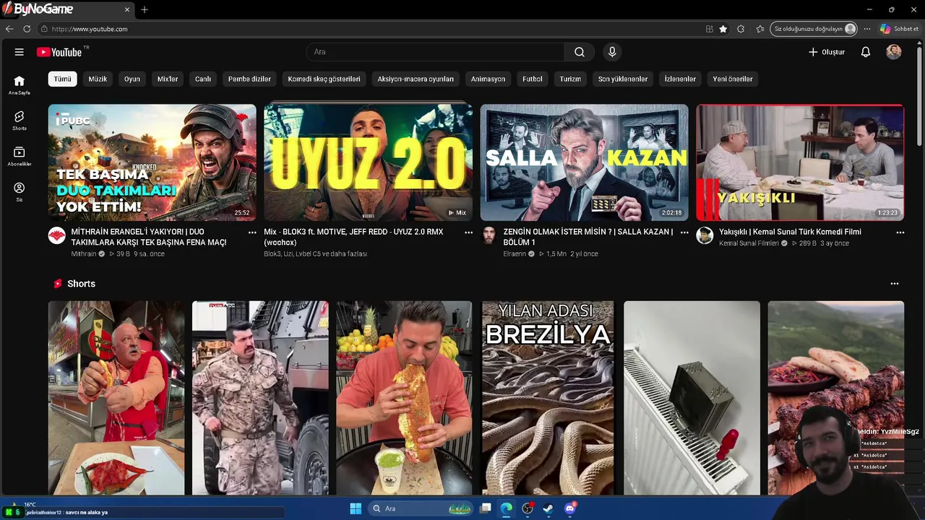This screenshot has width=925, height=520.
Task: Start voice search with microphone icon
Action: [612, 52]
